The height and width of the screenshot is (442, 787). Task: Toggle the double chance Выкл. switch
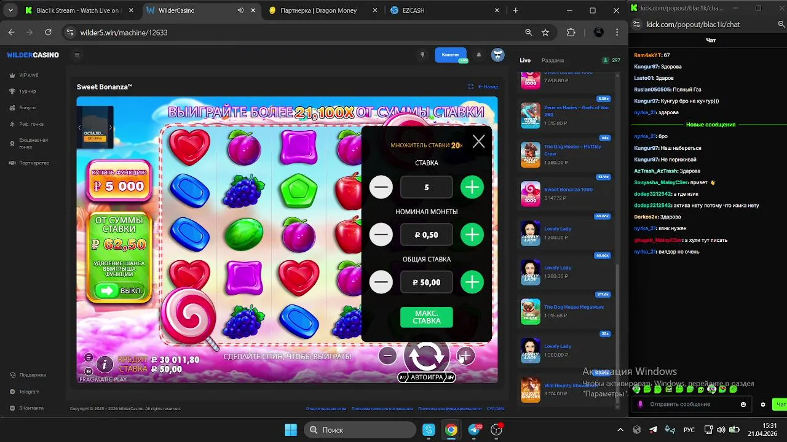pyautogui.click(x=119, y=290)
